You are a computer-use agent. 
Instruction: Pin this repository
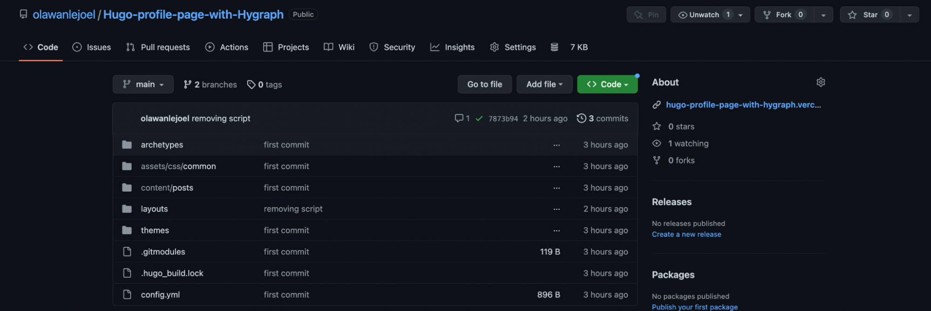click(x=646, y=15)
